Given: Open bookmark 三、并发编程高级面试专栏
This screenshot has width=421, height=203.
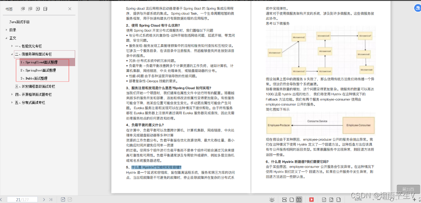Looking at the screenshot, I should [35, 86].
